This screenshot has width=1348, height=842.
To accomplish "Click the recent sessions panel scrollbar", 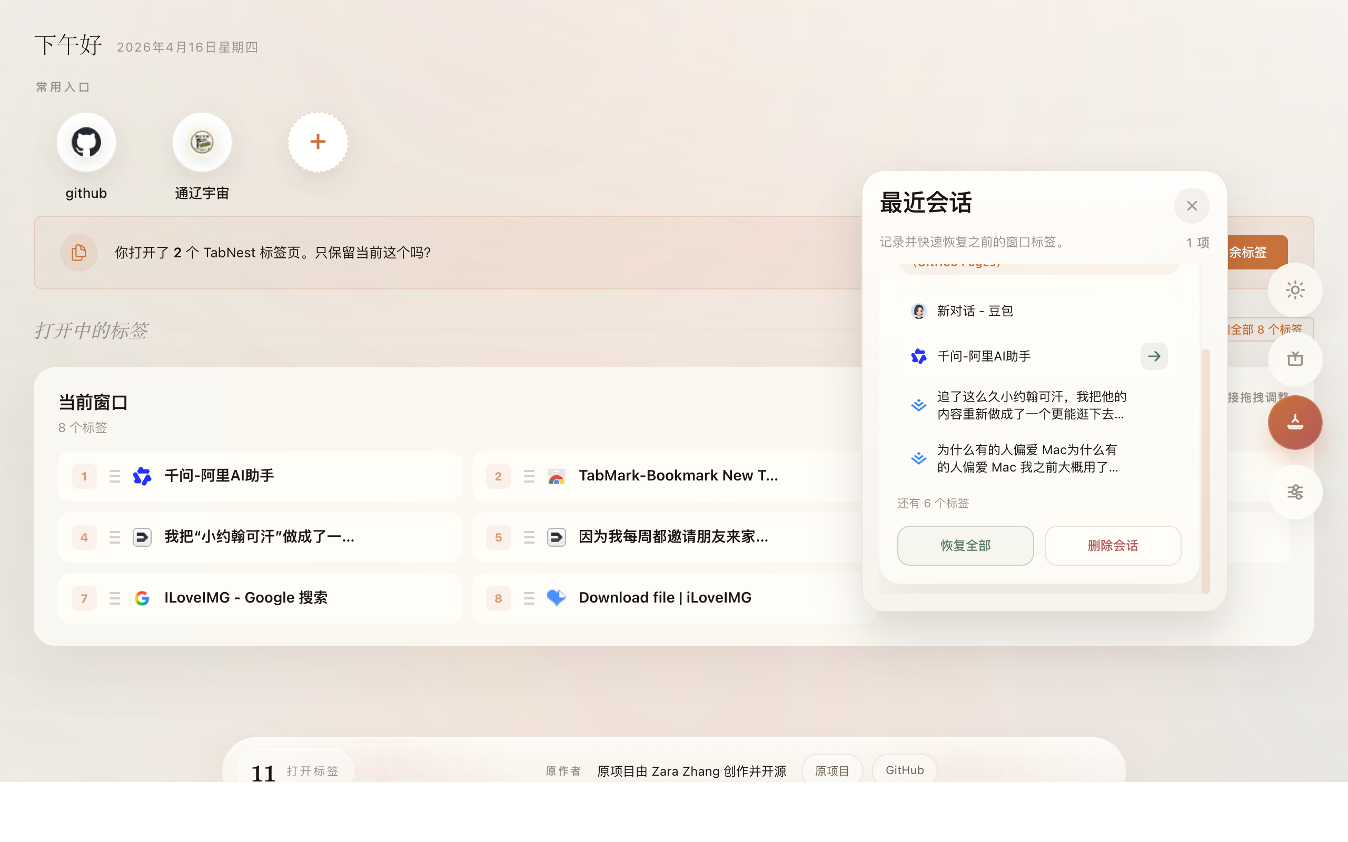I will pos(1205,470).
